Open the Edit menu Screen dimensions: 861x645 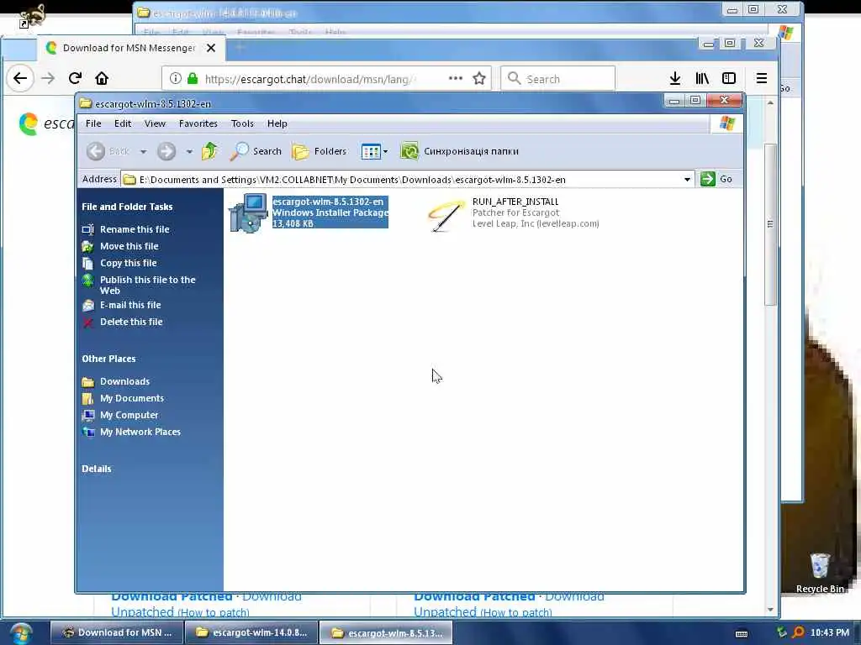[123, 123]
